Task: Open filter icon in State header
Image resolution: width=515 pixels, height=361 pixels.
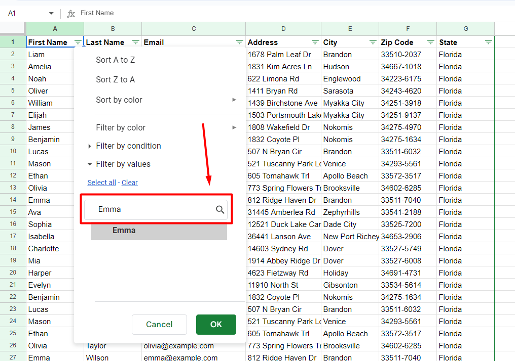Action: point(489,42)
